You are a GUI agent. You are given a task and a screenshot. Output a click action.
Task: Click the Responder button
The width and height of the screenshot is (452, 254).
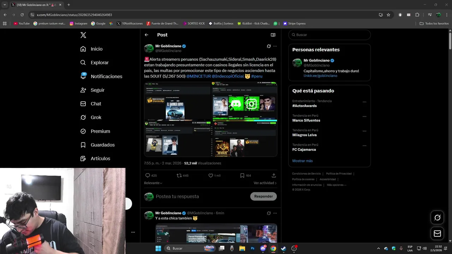pos(263,196)
